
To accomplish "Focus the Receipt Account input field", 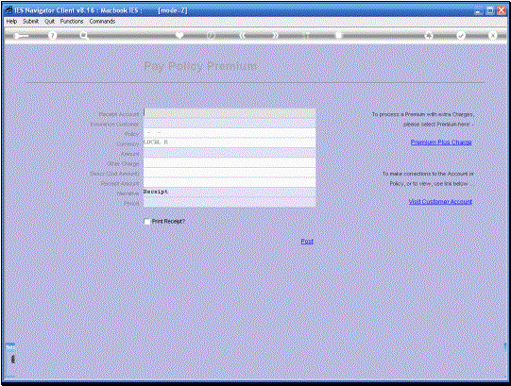I will (230, 113).
